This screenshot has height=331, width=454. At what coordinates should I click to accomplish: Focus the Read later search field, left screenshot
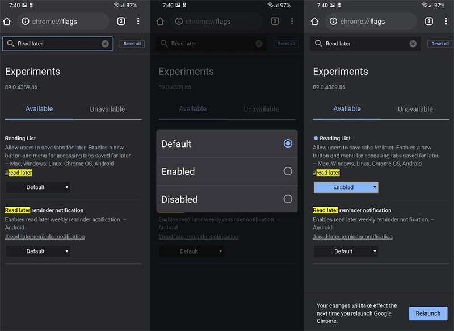(x=58, y=44)
